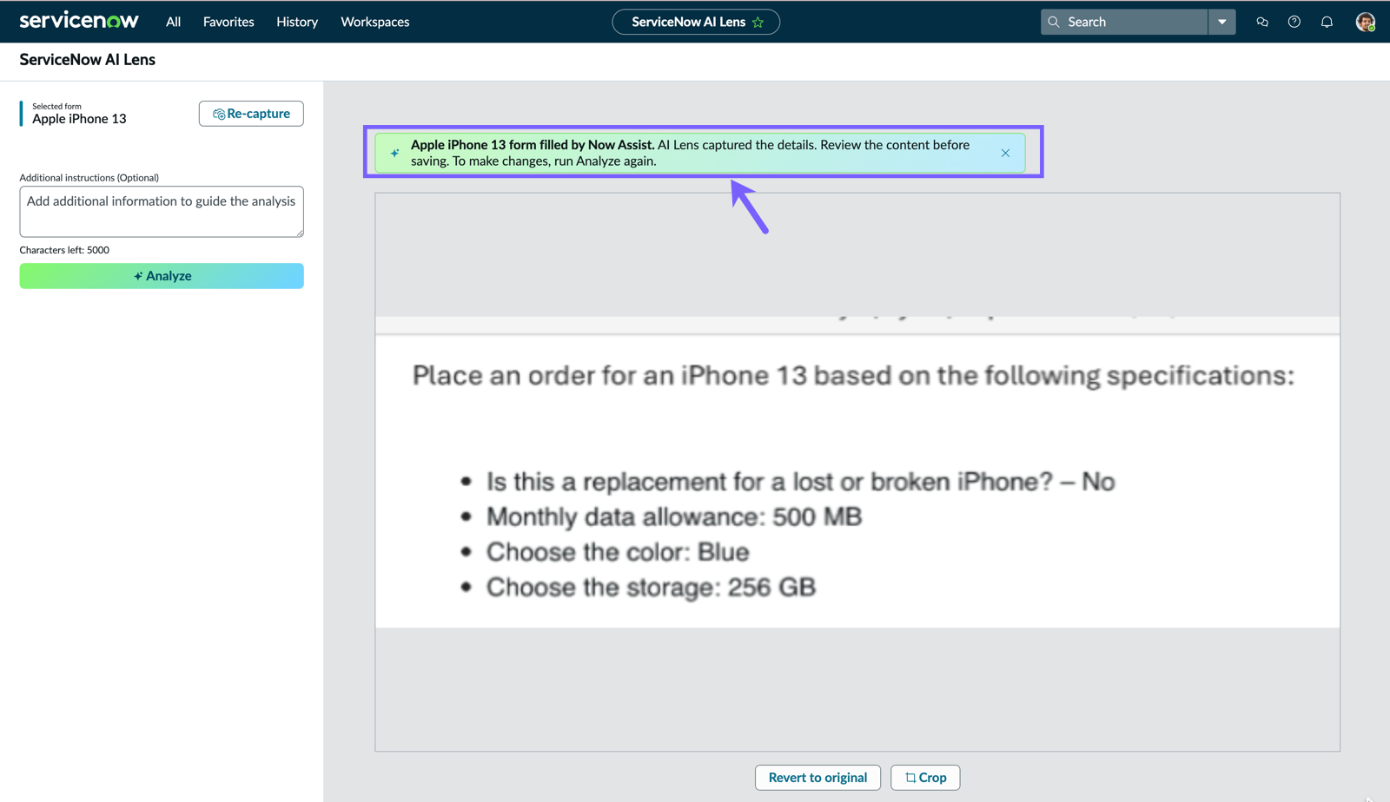1390x802 pixels.
Task: Open the Workspaces menu
Action: click(x=374, y=22)
